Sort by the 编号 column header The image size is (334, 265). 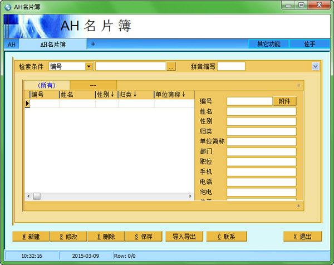point(45,95)
